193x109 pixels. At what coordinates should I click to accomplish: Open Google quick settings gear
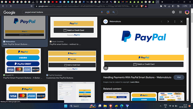[173, 12]
